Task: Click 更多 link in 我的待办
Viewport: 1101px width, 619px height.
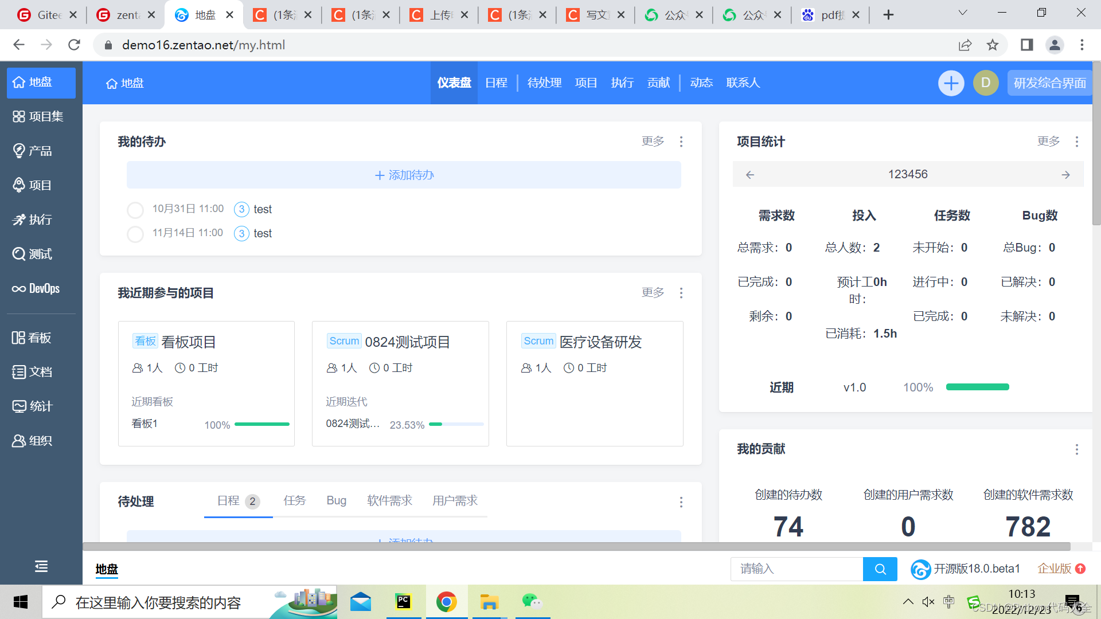Action: (652, 140)
